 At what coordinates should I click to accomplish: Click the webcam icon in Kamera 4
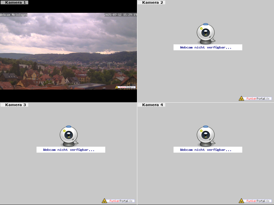click(x=206, y=136)
